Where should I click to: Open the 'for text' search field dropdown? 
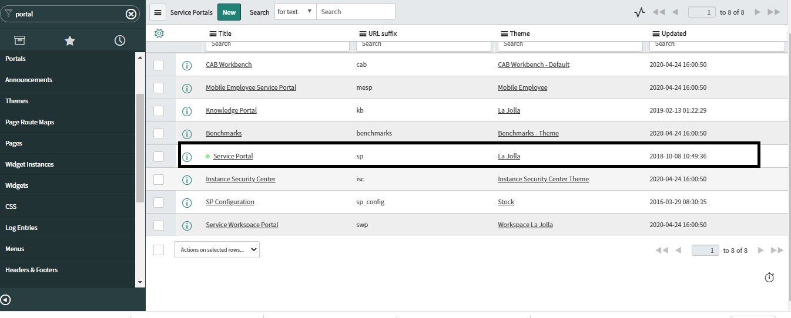click(x=295, y=12)
